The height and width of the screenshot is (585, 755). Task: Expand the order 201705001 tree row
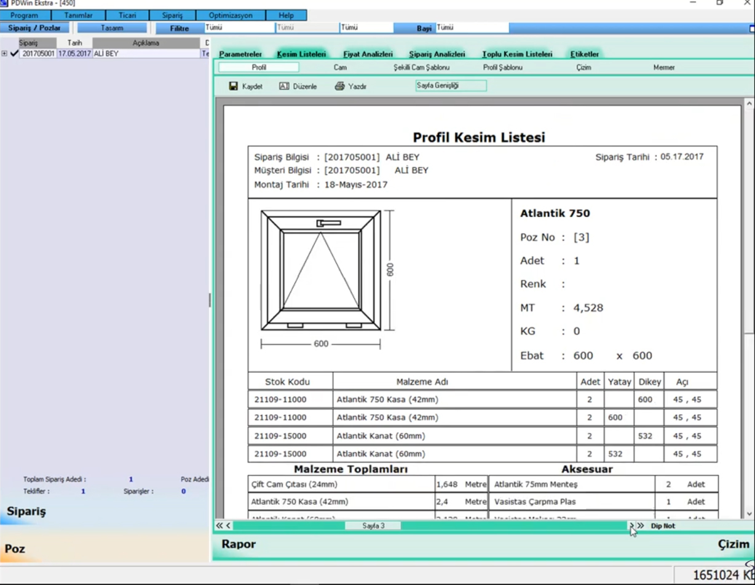4,53
